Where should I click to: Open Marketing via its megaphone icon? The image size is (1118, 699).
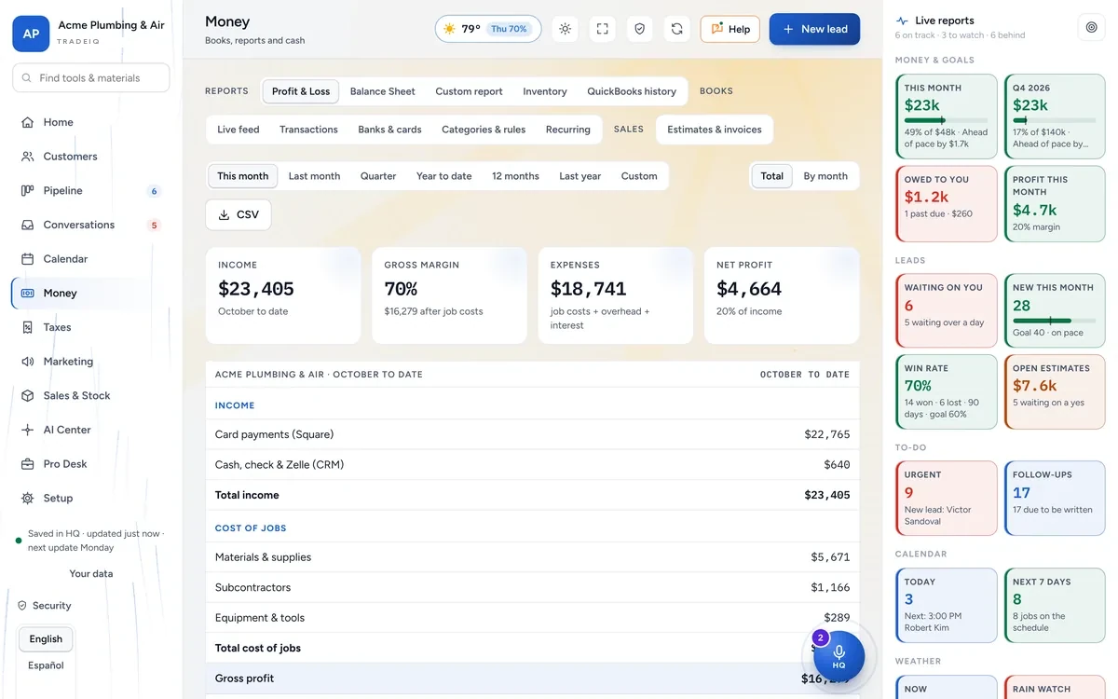[27, 362]
